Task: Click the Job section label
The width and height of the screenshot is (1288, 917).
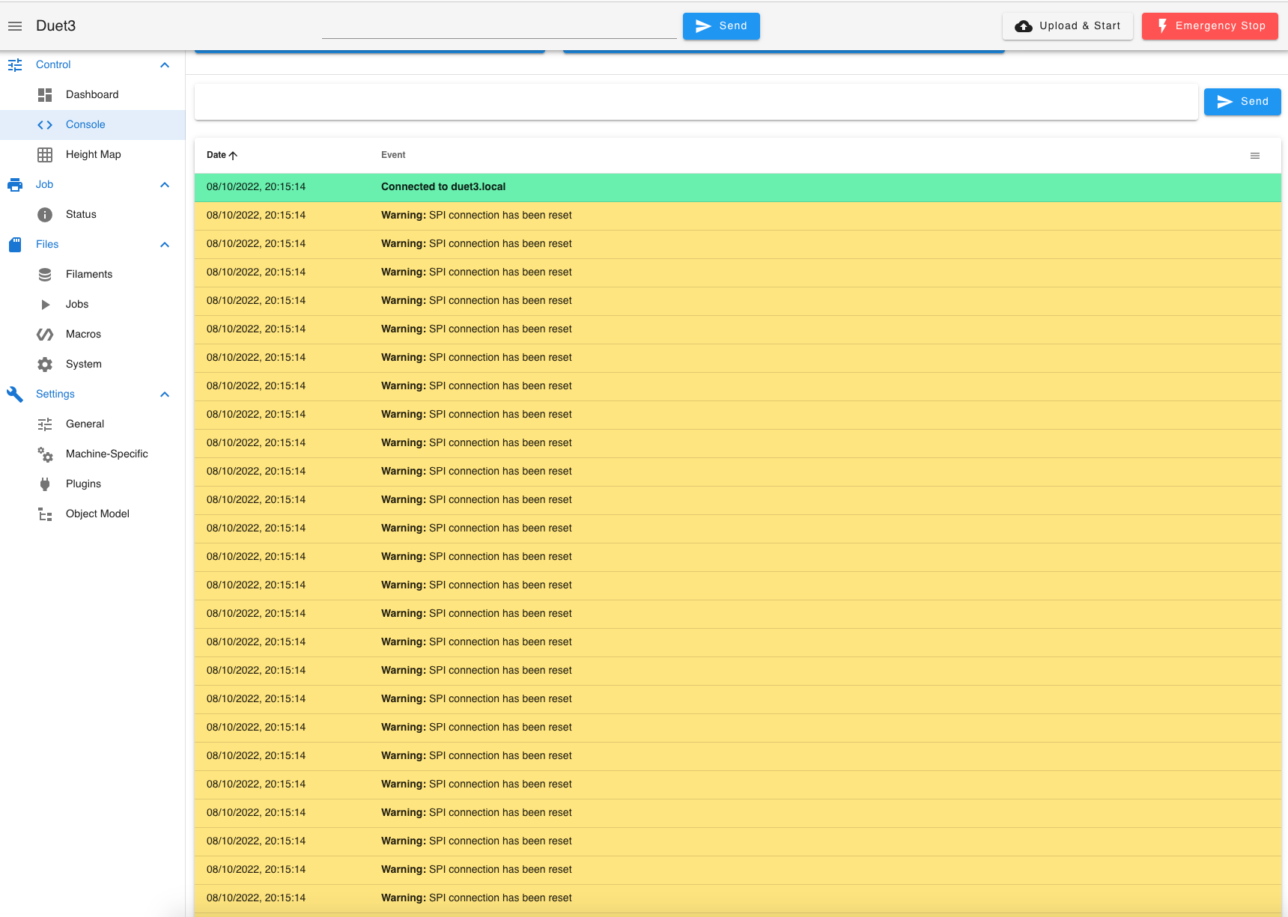Action: pos(44,185)
